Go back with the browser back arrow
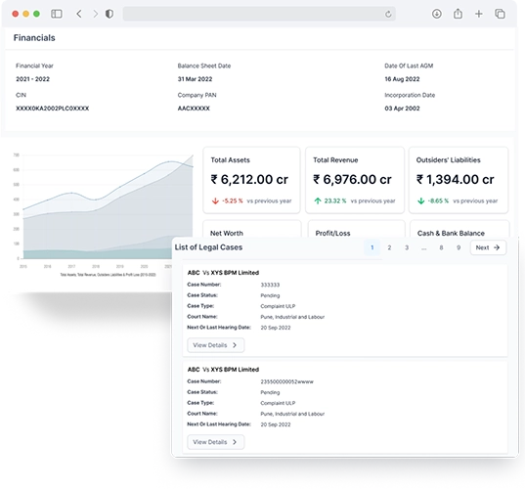Screen dimensions: 525x489 tap(79, 14)
